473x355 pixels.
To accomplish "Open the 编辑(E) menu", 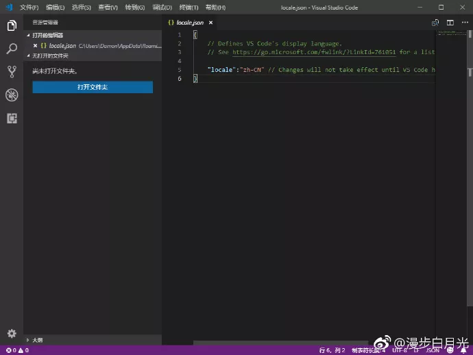I will point(56,8).
